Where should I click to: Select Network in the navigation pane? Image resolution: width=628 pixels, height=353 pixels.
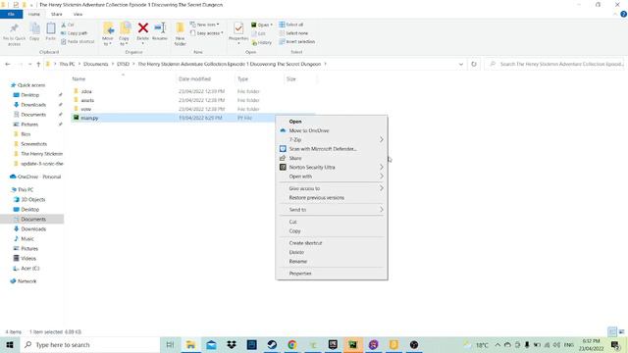tap(24, 281)
